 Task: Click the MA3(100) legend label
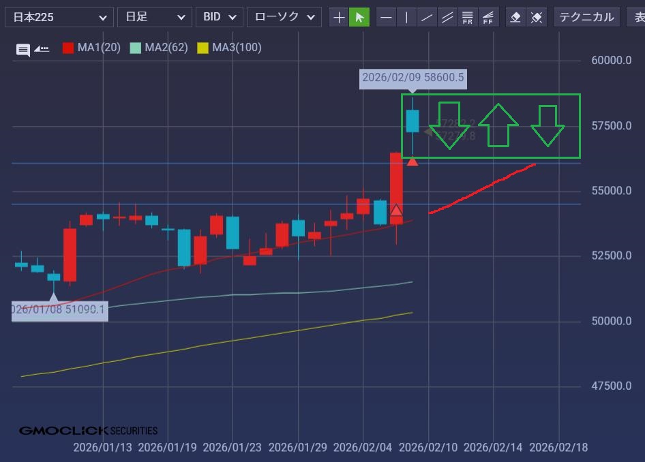237,48
